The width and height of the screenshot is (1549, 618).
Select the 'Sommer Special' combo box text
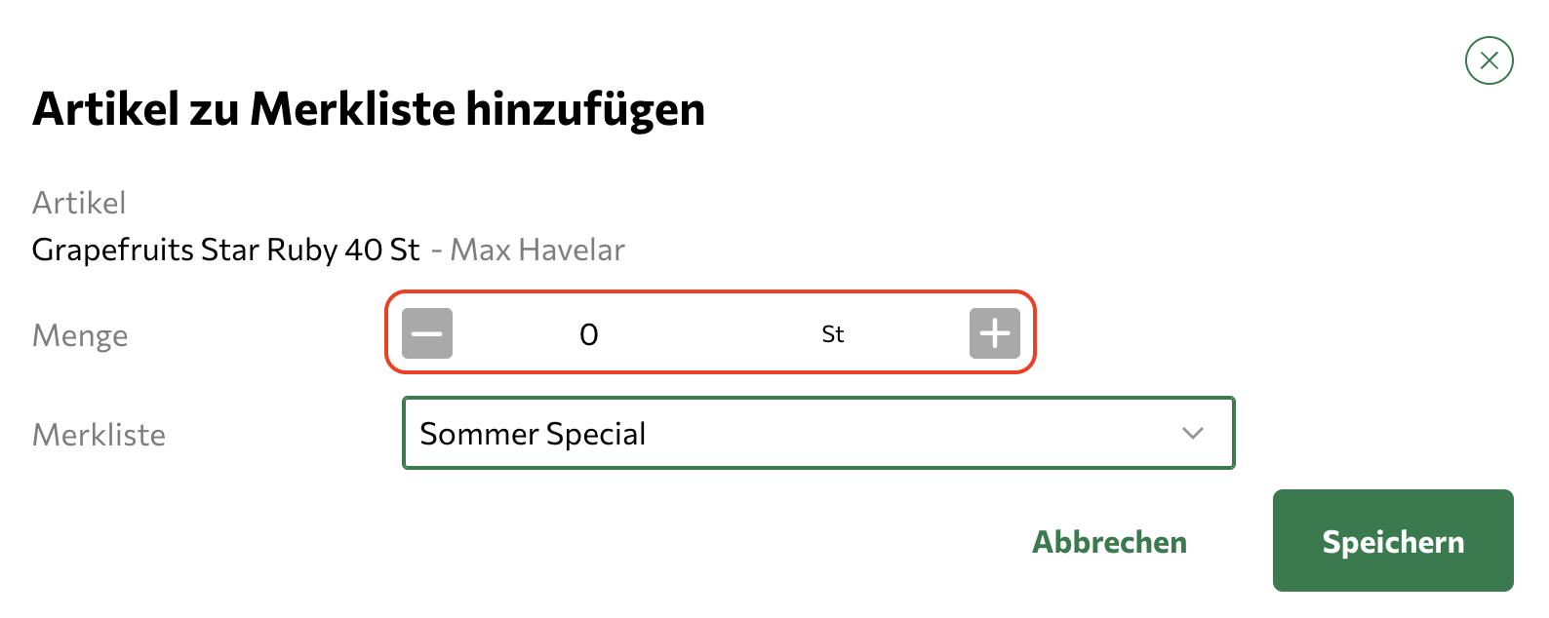533,434
